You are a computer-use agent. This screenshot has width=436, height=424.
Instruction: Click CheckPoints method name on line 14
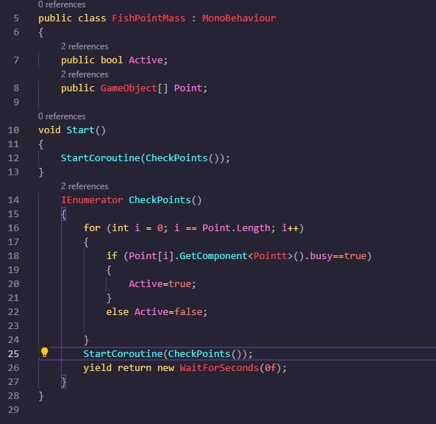click(160, 200)
